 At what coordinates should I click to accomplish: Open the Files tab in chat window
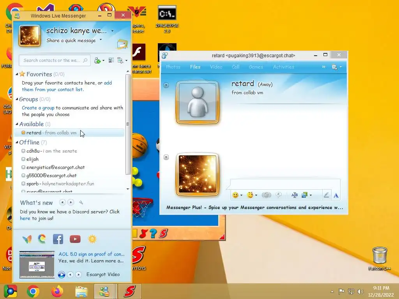click(195, 67)
